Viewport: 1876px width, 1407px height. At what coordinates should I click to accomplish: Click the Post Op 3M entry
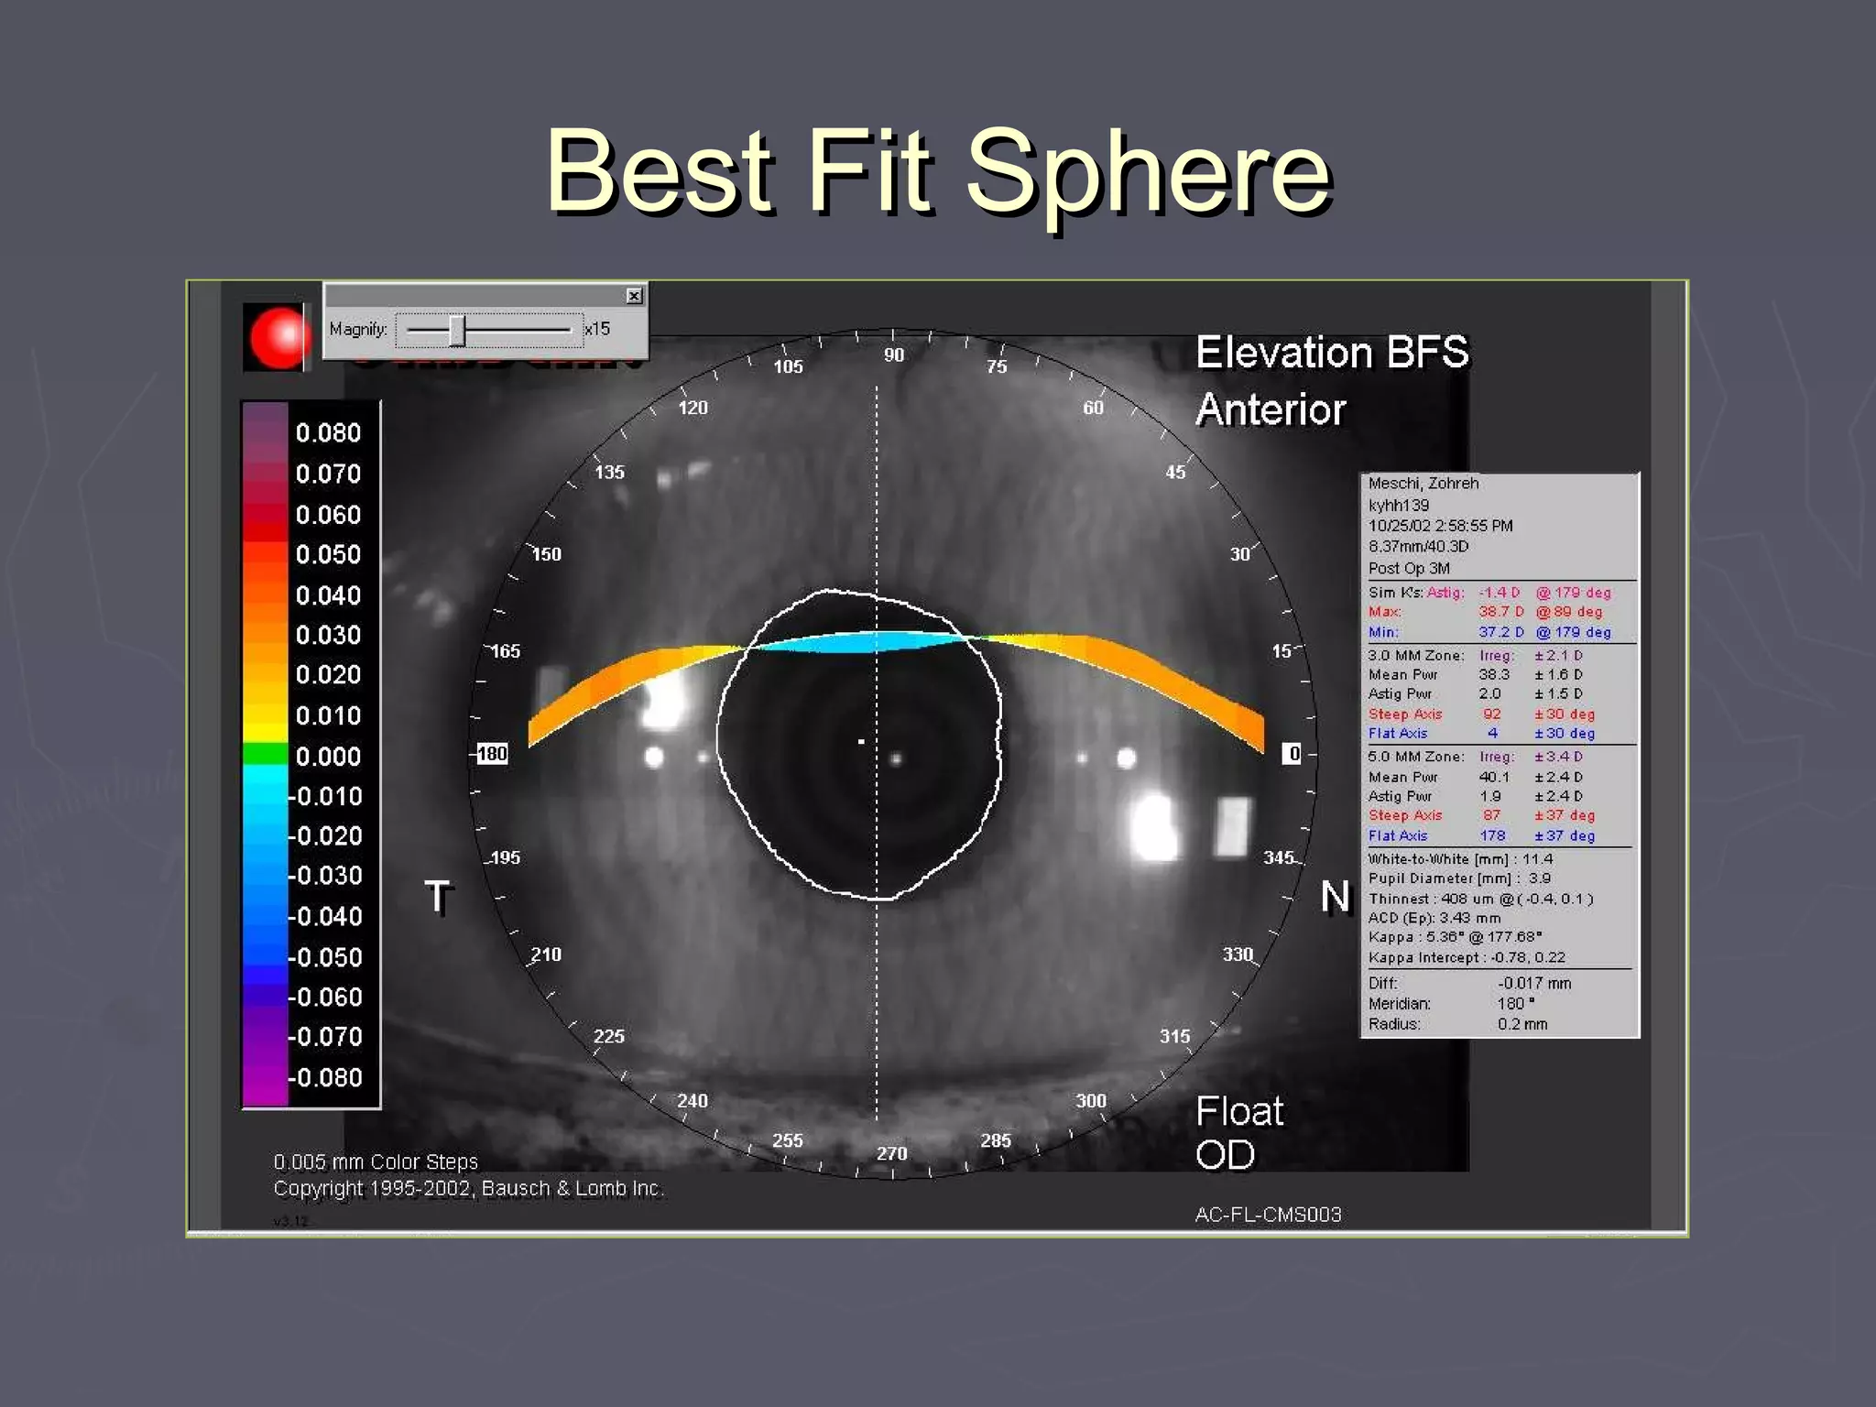[1409, 568]
